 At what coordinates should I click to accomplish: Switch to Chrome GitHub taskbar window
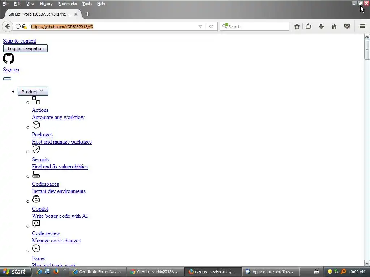[155, 272]
